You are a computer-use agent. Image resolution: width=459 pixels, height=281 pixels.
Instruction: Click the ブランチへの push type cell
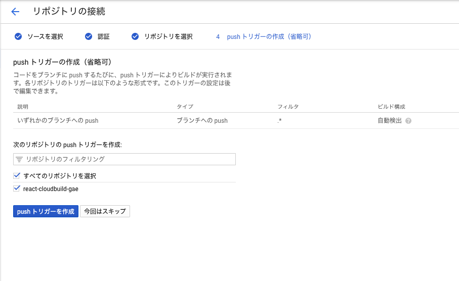click(202, 120)
